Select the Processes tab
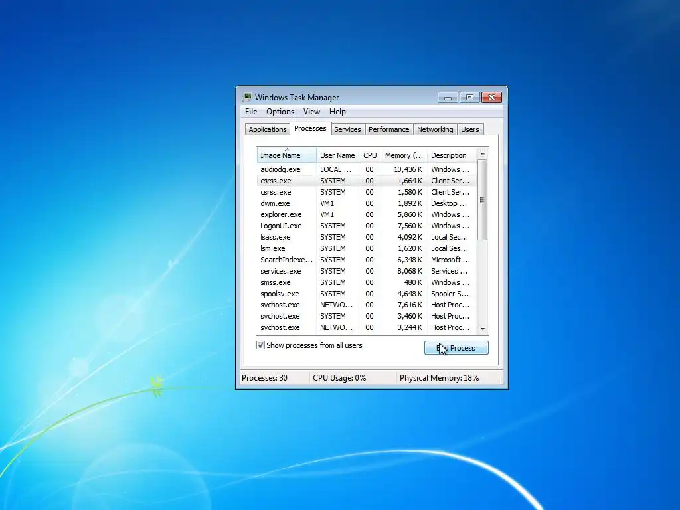 click(x=310, y=128)
